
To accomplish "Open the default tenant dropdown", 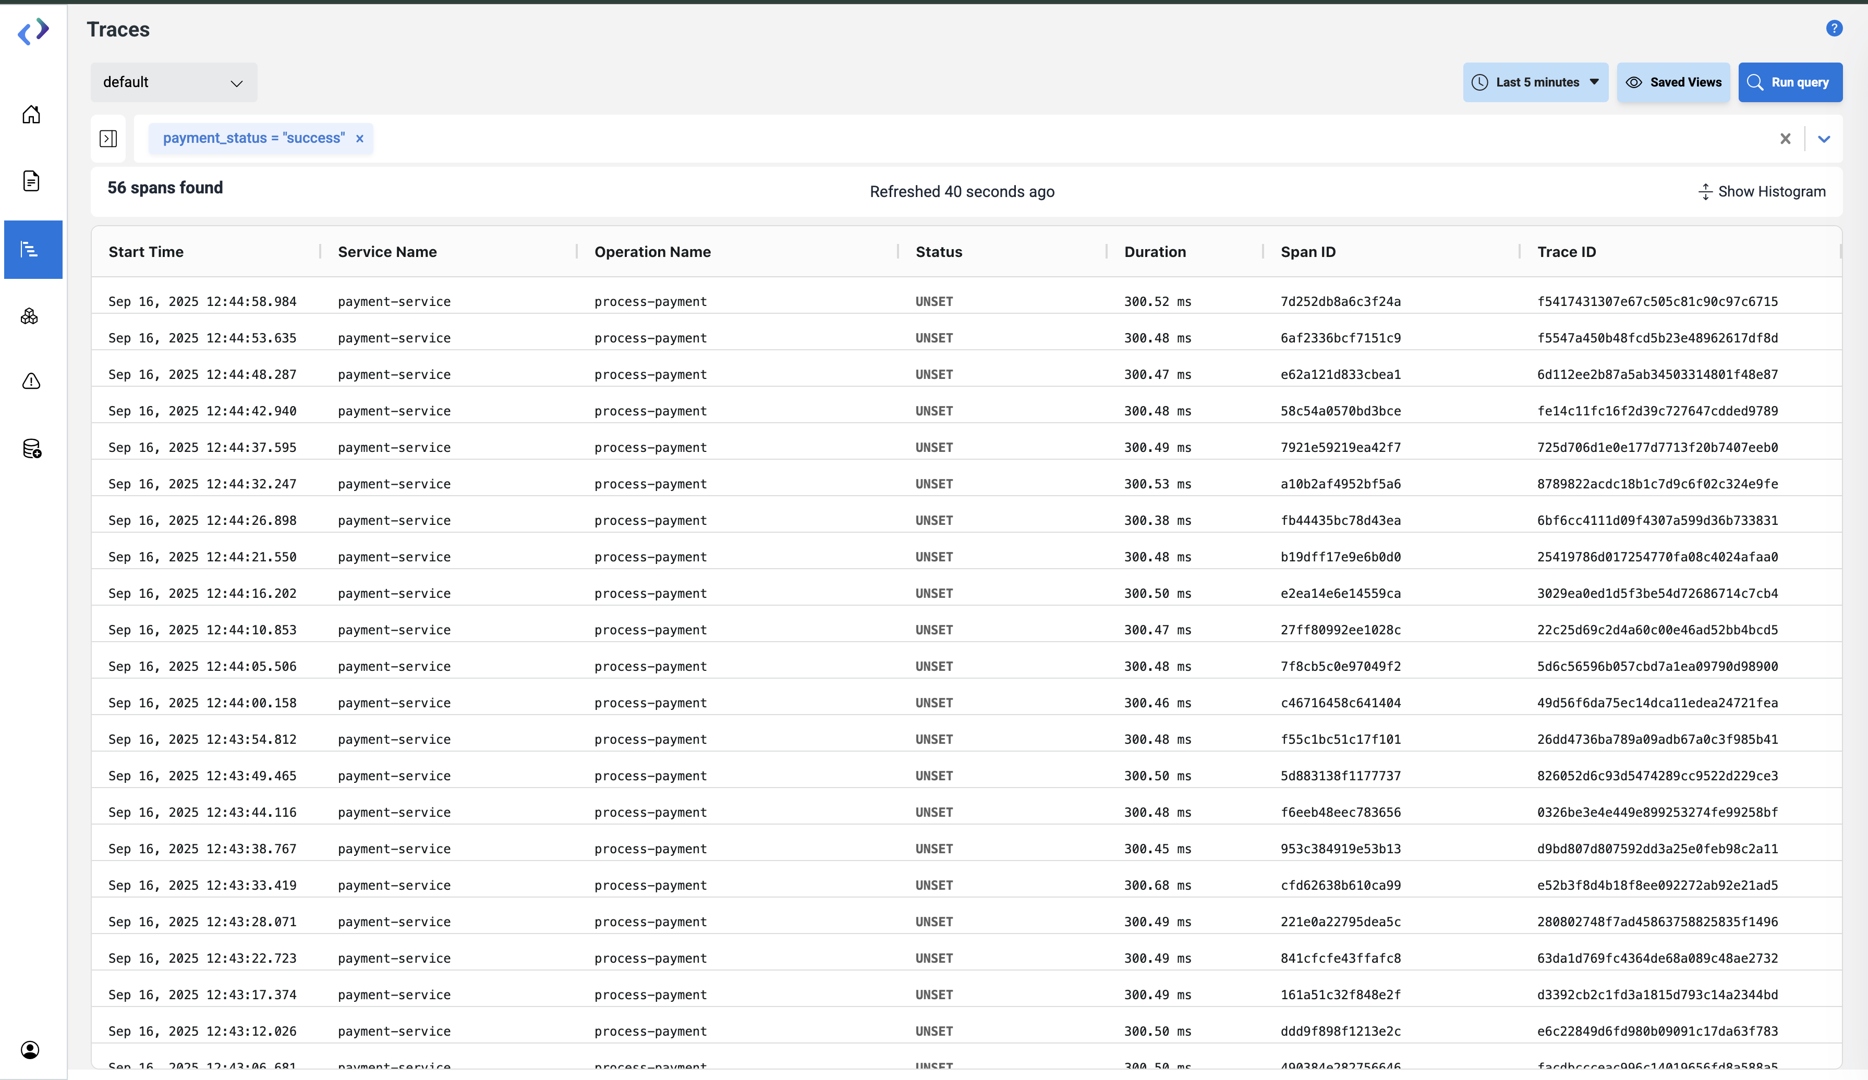I will tap(174, 82).
